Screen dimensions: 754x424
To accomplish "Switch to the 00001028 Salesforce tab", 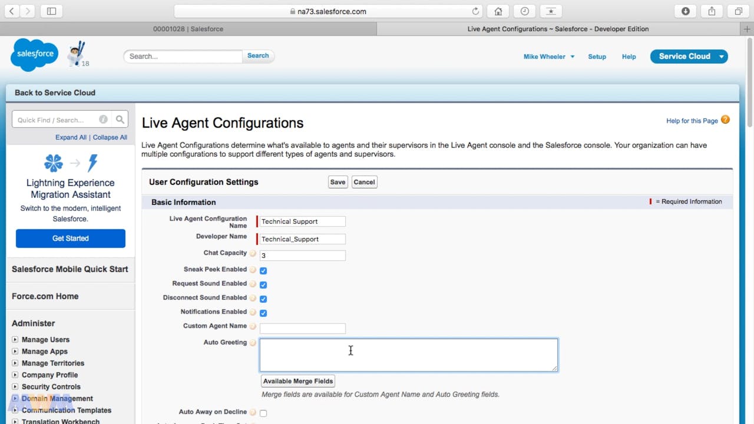I will 188,29.
